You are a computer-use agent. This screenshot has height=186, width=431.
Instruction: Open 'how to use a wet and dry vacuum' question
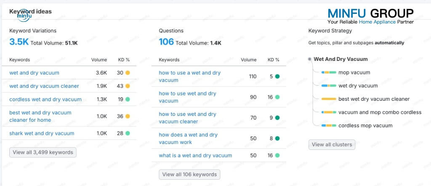[x=190, y=76]
